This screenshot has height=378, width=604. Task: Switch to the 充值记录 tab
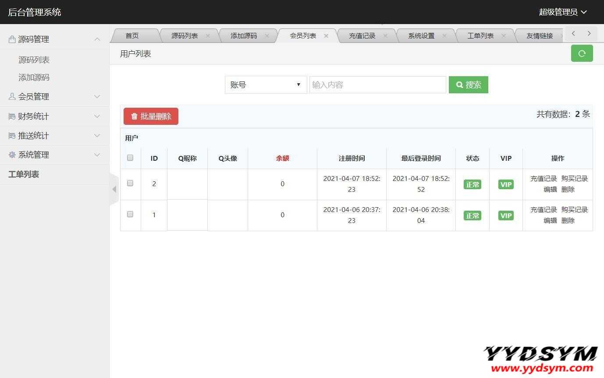[362, 36]
